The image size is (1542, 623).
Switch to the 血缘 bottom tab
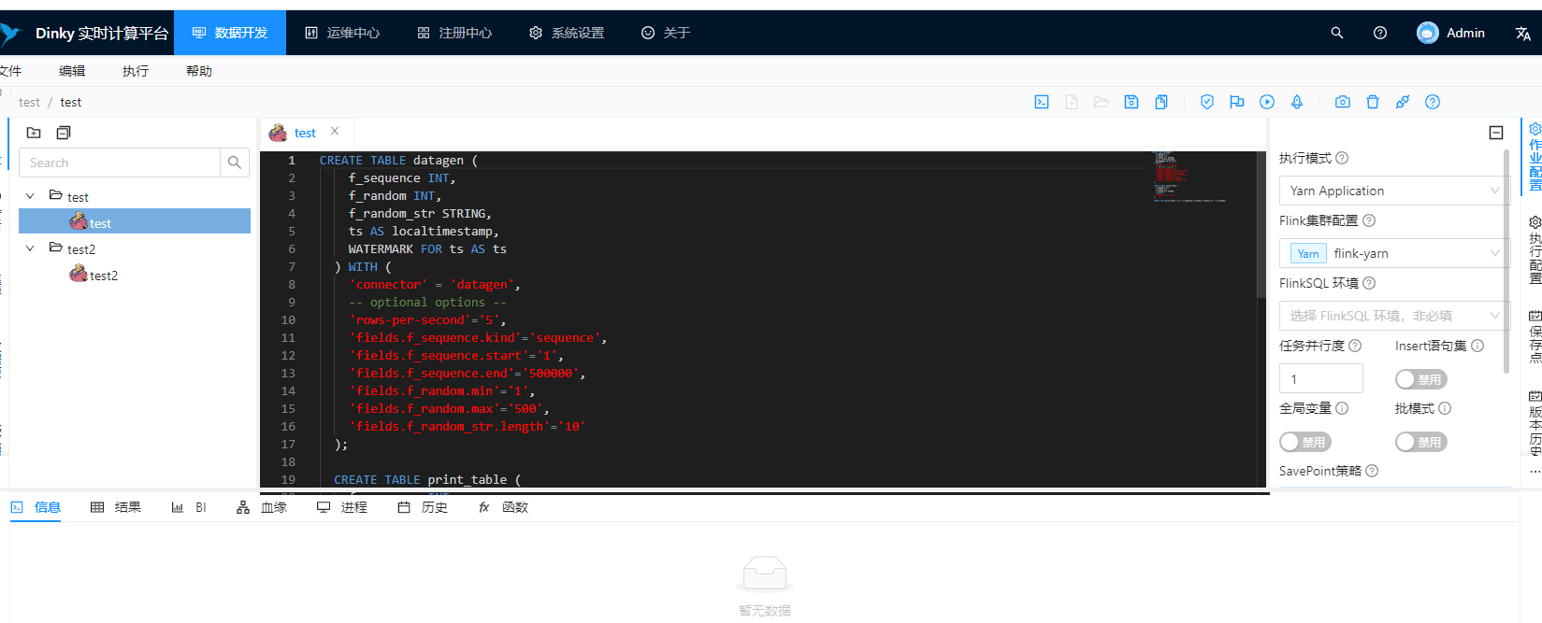(262, 507)
